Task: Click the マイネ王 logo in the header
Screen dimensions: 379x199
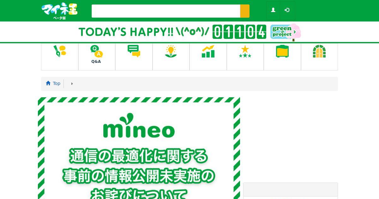Action: tap(59, 11)
